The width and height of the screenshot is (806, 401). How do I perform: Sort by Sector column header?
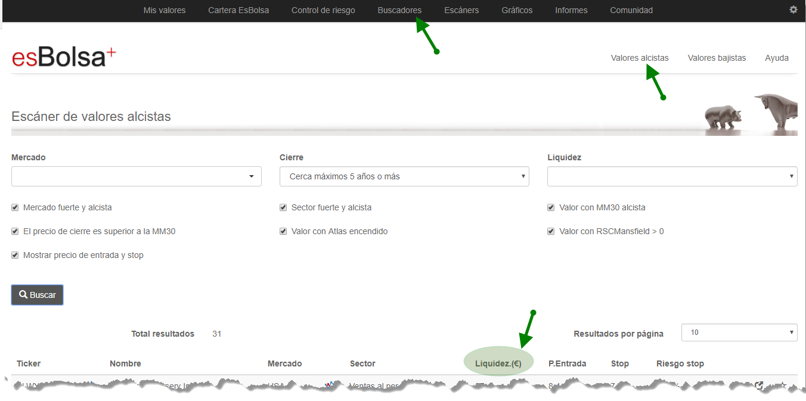(x=362, y=363)
